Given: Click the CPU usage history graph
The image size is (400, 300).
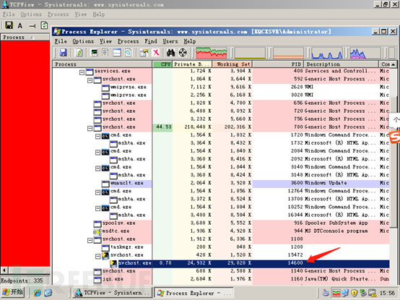Looking at the screenshot, I should pos(212,53).
